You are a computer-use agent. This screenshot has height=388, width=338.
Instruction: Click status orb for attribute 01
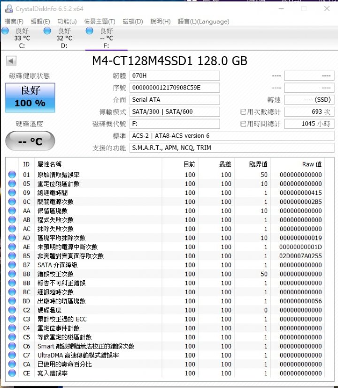pyautogui.click(x=12, y=174)
